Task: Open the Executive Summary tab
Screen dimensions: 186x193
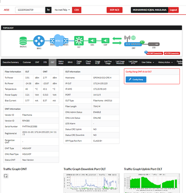Action: [x=11, y=62]
